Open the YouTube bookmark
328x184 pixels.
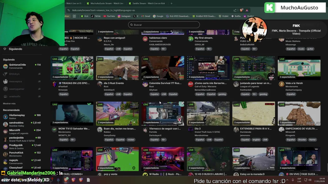click(109, 16)
